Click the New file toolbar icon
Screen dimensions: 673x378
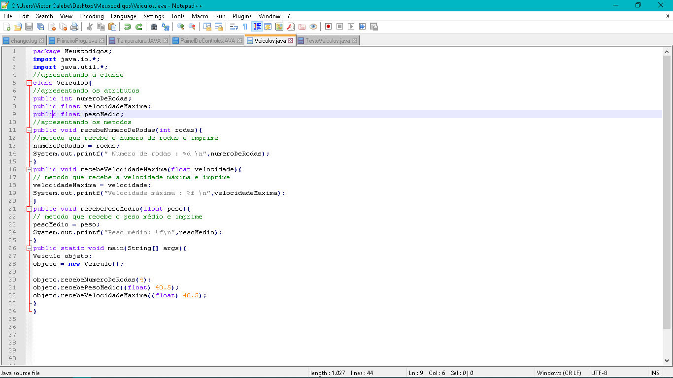coord(7,27)
